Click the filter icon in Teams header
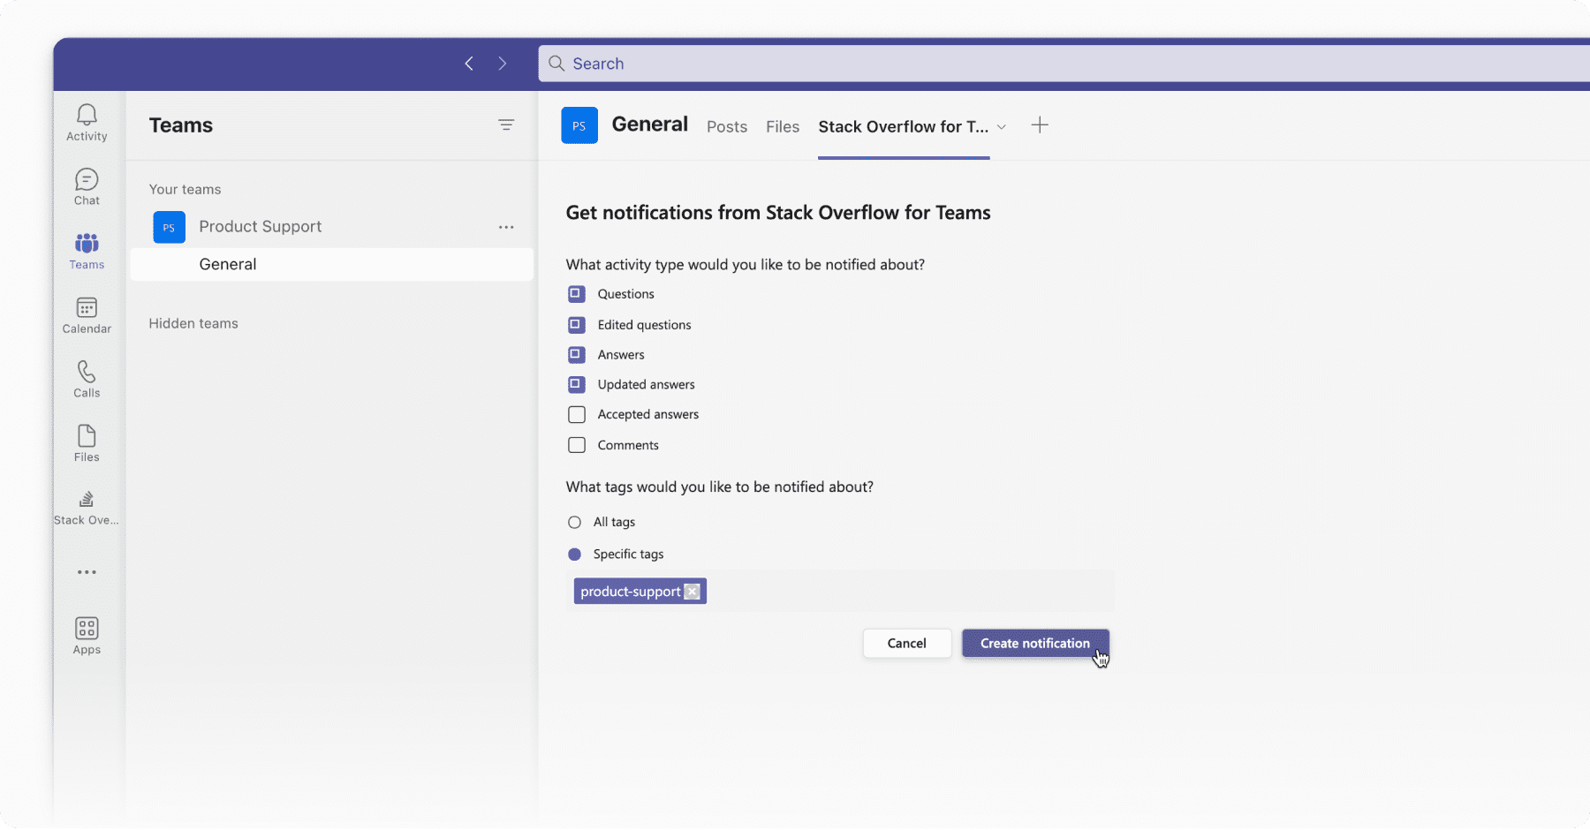 506,125
